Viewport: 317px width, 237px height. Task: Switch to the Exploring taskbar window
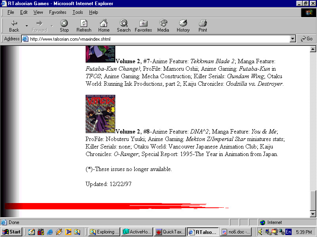[x=105, y=232]
